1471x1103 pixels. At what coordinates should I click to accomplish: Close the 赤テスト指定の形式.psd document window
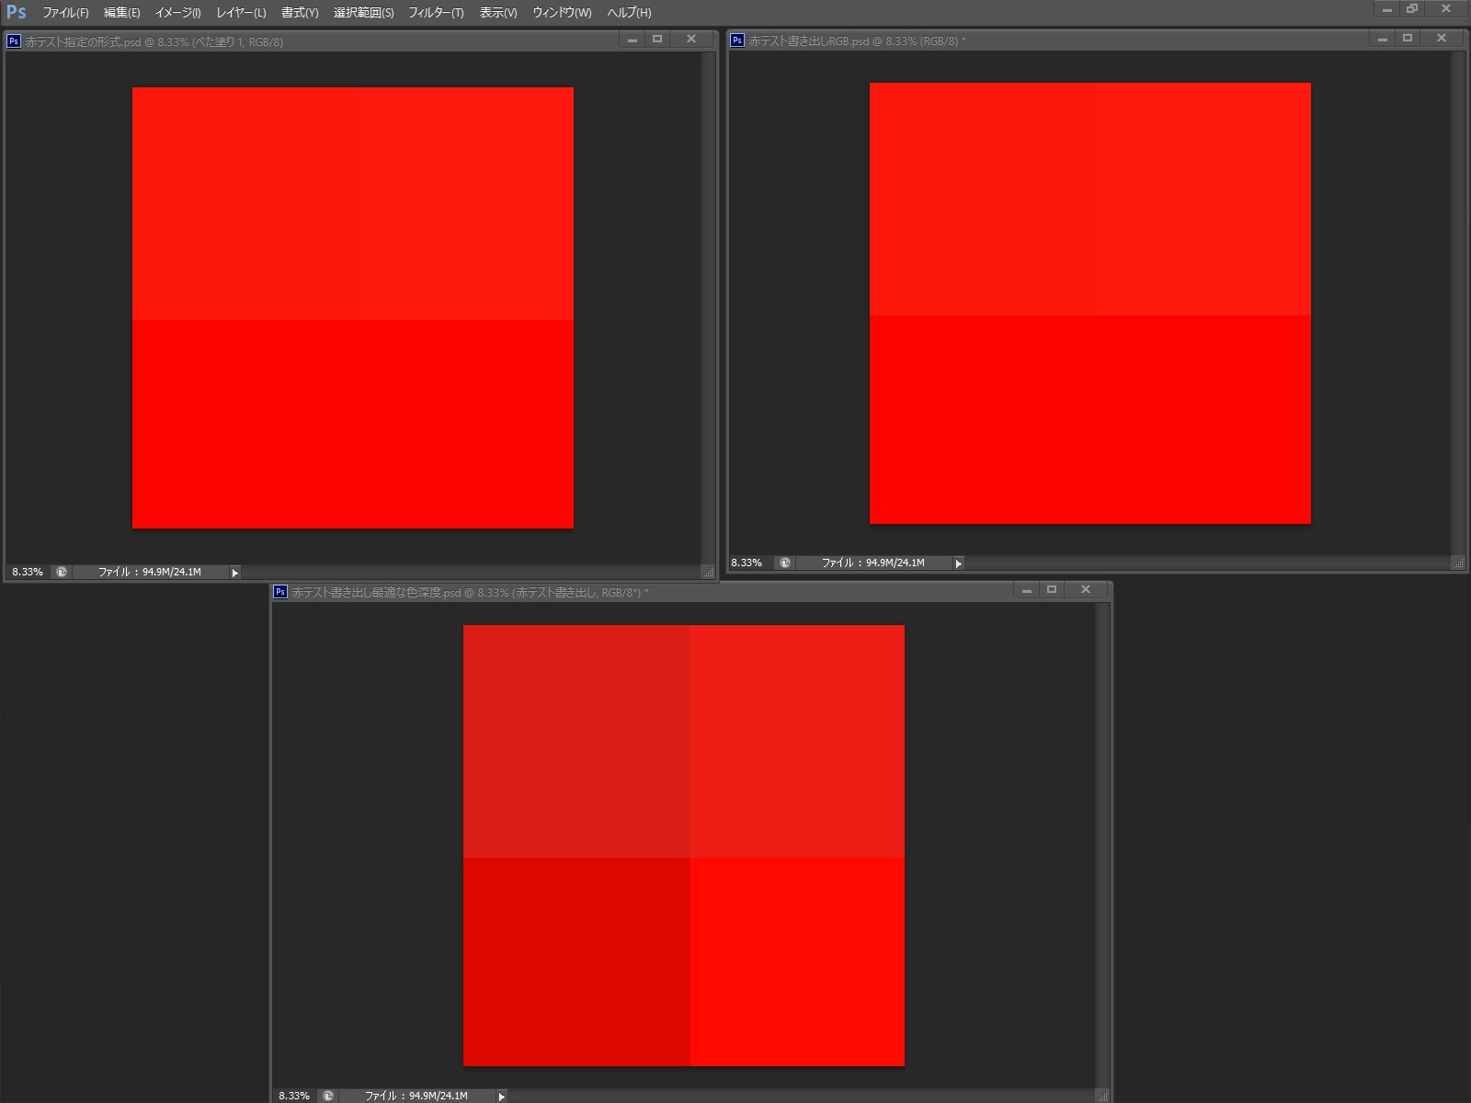coord(691,40)
